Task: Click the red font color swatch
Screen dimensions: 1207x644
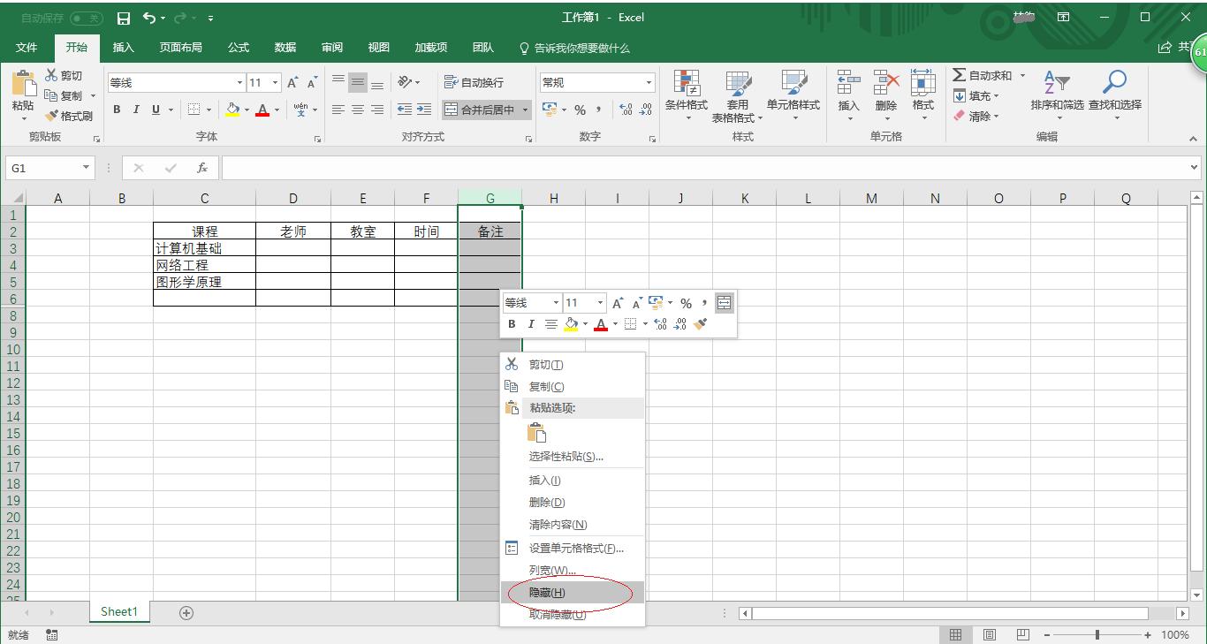Action: coord(263,115)
